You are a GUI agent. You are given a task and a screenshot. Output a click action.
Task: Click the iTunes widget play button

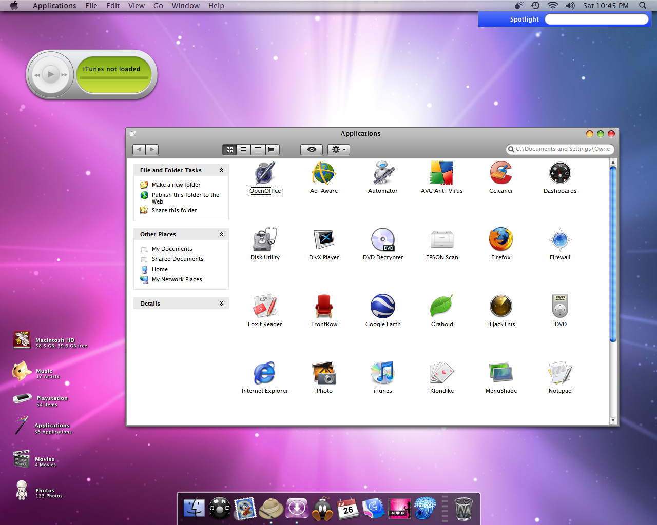click(51, 74)
